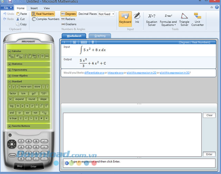Insert the second derivative d²/dx² operator

pyautogui.click(x=19, y=56)
